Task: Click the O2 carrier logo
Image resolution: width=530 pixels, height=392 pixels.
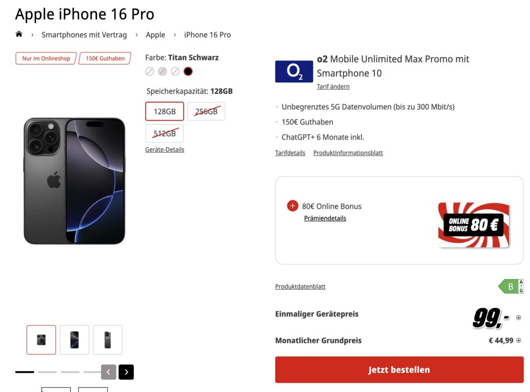Action: pos(294,71)
